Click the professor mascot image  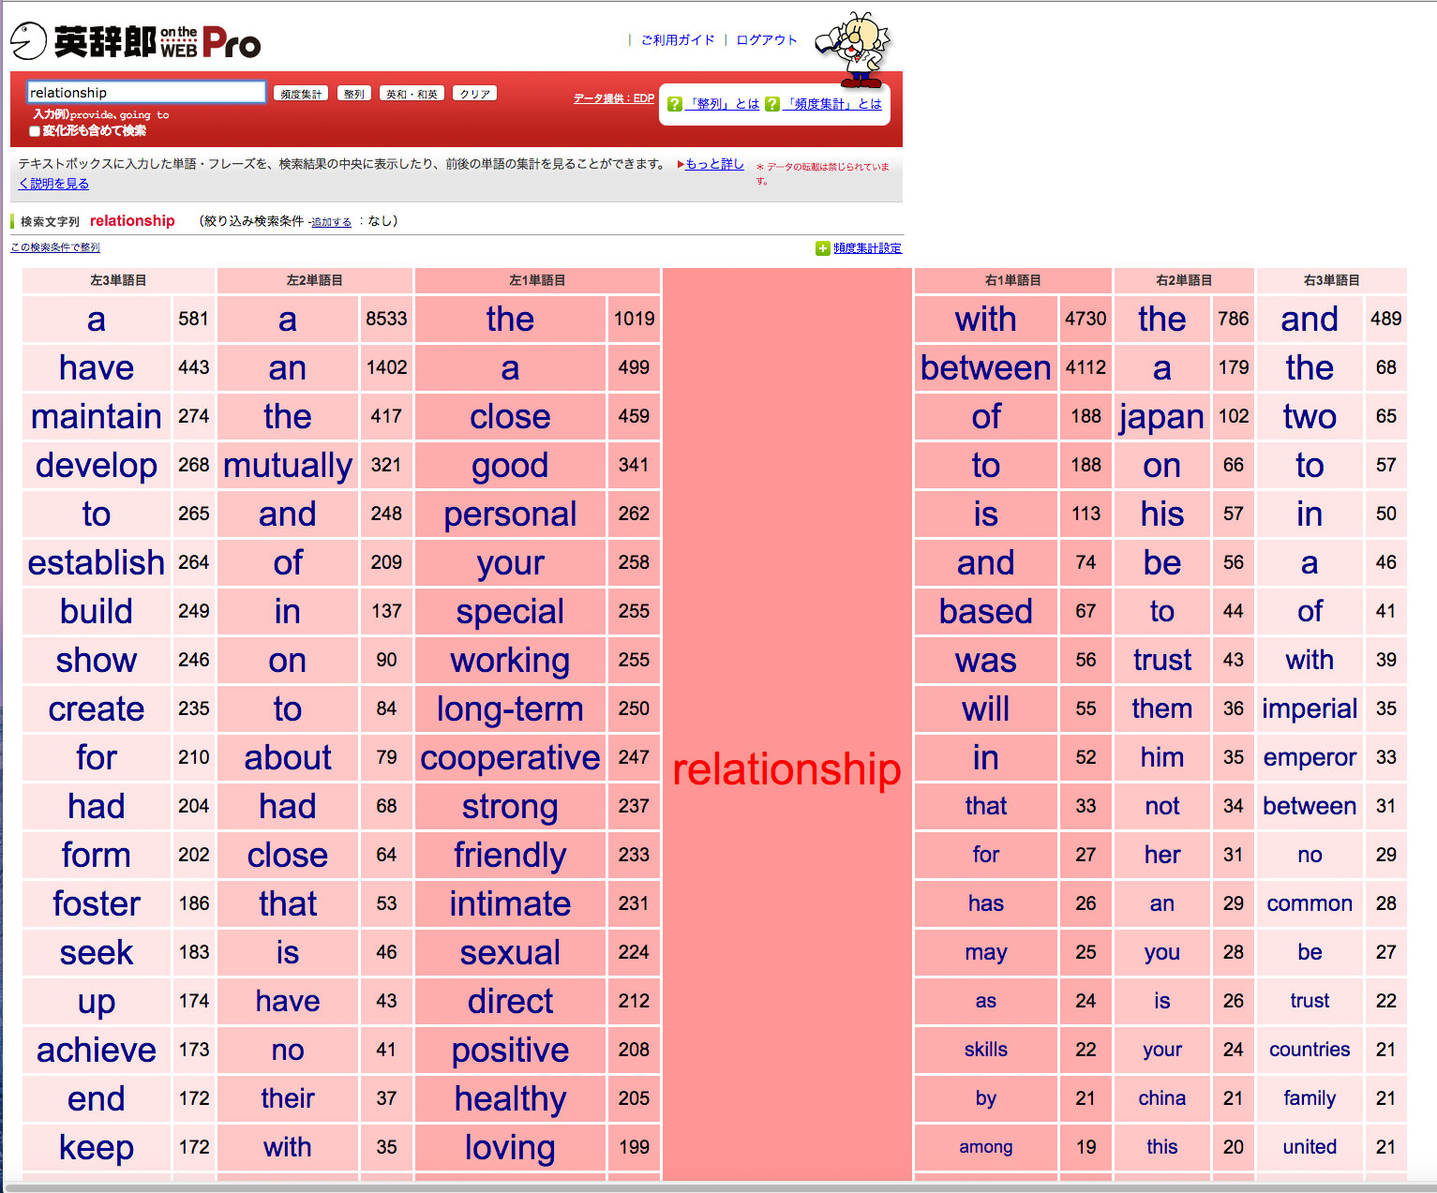(x=855, y=48)
